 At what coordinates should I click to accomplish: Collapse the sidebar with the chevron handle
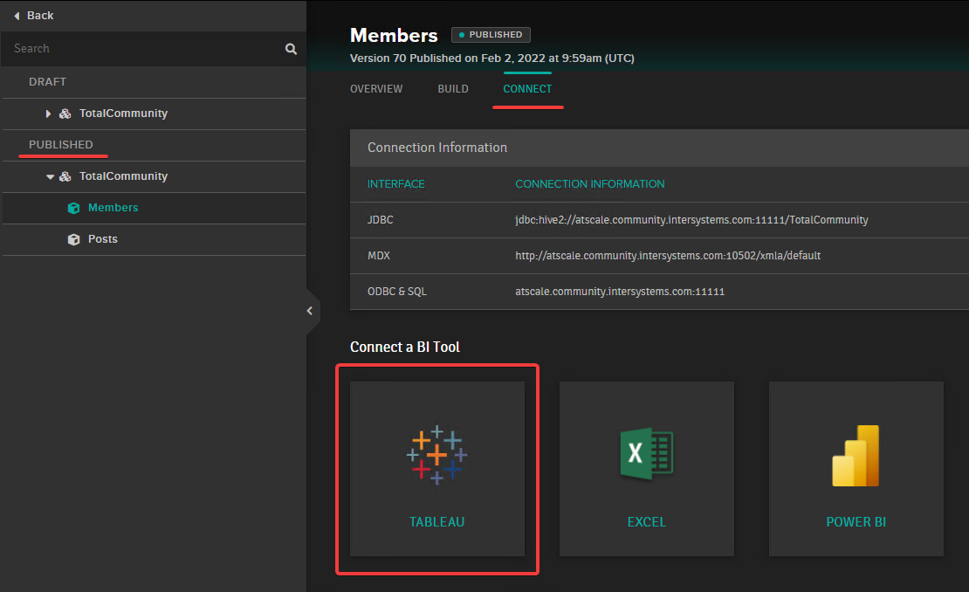(310, 311)
